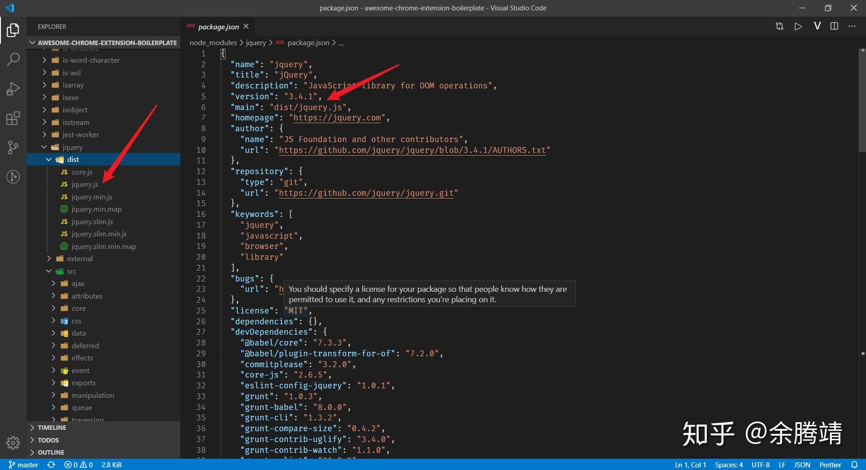Expand the css folder
Screen dimensions: 866x470
click(103, 321)
